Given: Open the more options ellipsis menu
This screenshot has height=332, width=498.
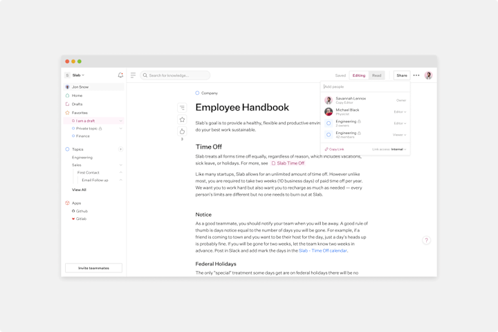Looking at the screenshot, I should pos(416,75).
